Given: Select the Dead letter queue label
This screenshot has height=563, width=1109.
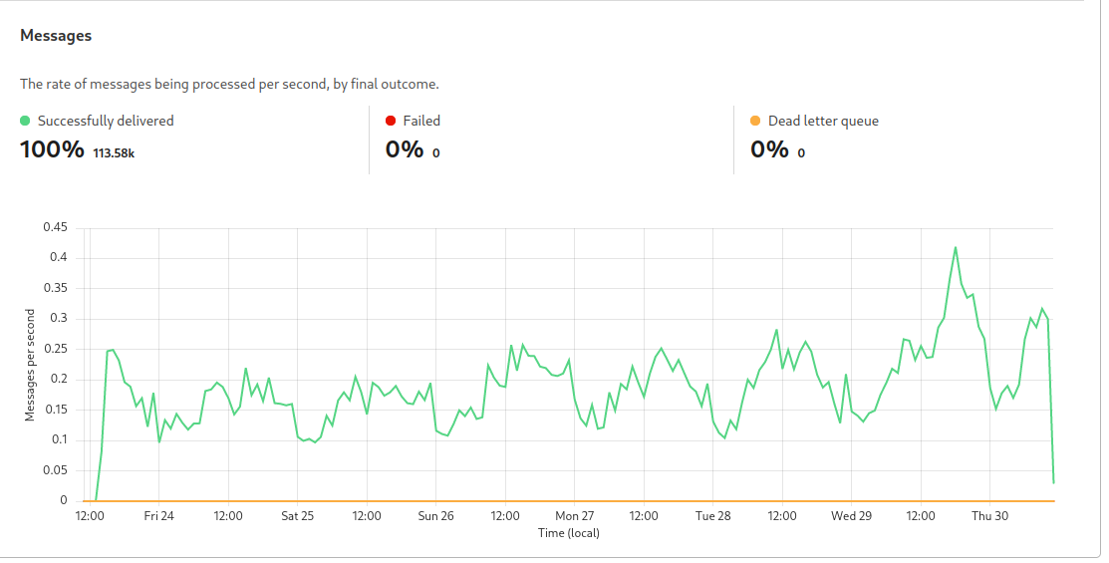Looking at the screenshot, I should click(823, 121).
